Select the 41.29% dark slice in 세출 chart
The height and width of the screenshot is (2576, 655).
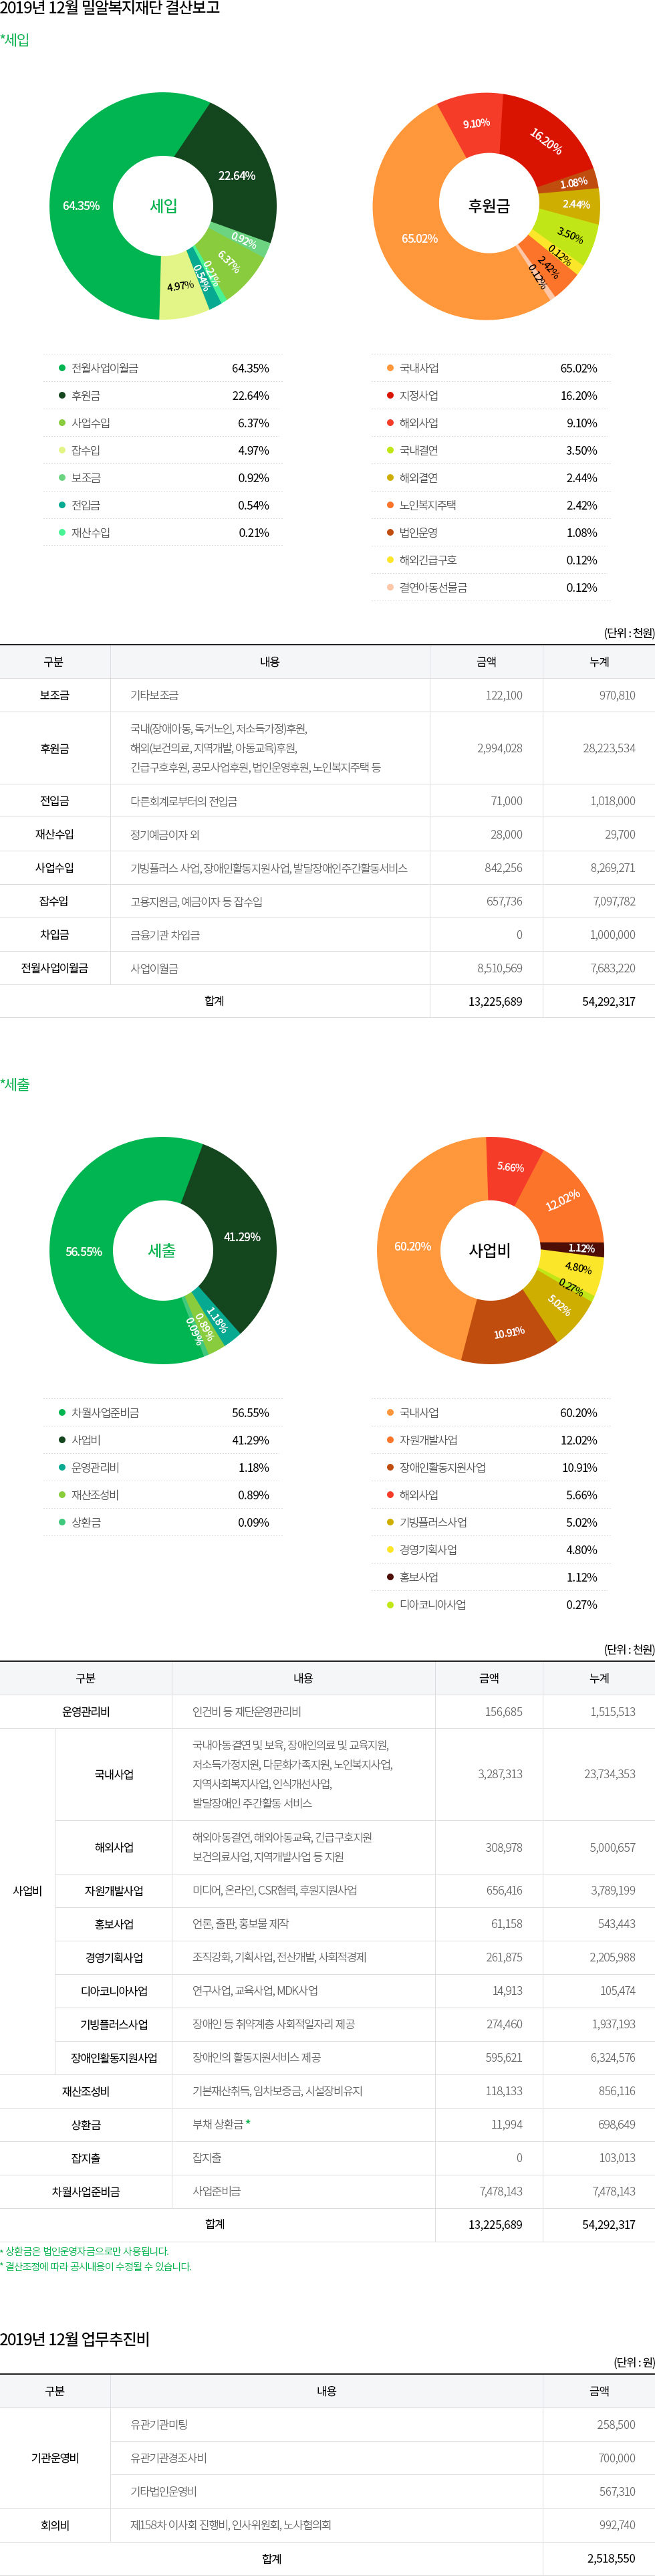pos(242,1237)
